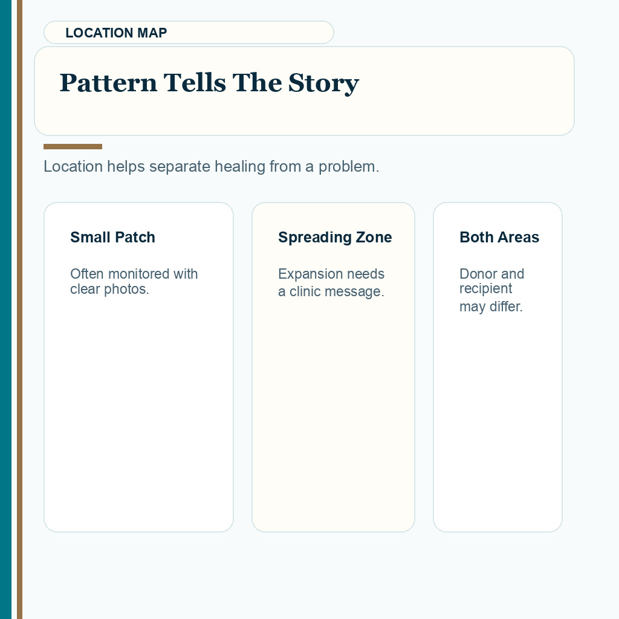Click the brown vertical side stripe
The height and width of the screenshot is (619, 619).
[19, 309]
